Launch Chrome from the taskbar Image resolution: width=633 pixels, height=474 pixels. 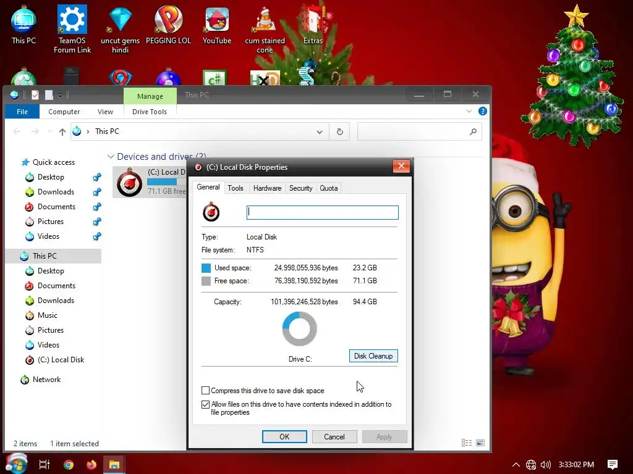[x=69, y=464]
